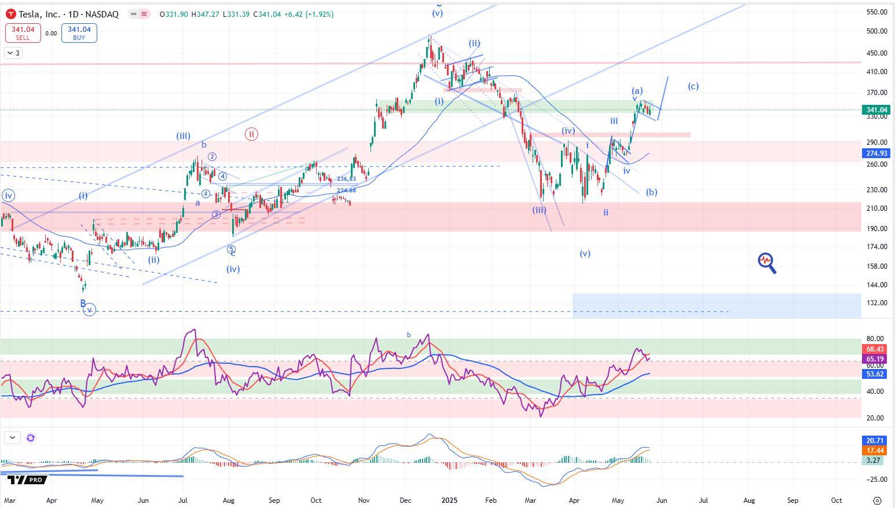The width and height of the screenshot is (895, 508).
Task: Click the 230.00 price scale label
Action: tap(877, 190)
